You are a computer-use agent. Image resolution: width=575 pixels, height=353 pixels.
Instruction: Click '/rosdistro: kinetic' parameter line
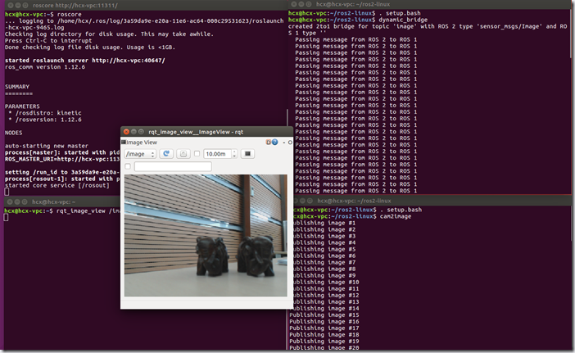point(48,113)
